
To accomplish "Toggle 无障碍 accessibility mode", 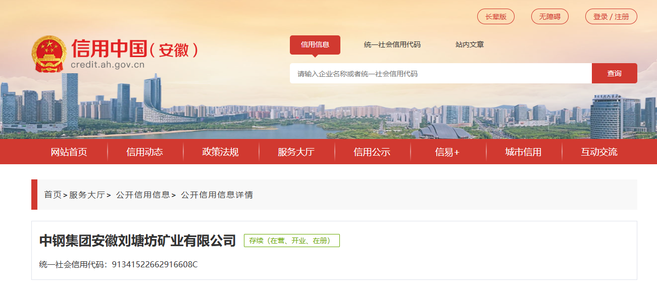I will pos(550,17).
